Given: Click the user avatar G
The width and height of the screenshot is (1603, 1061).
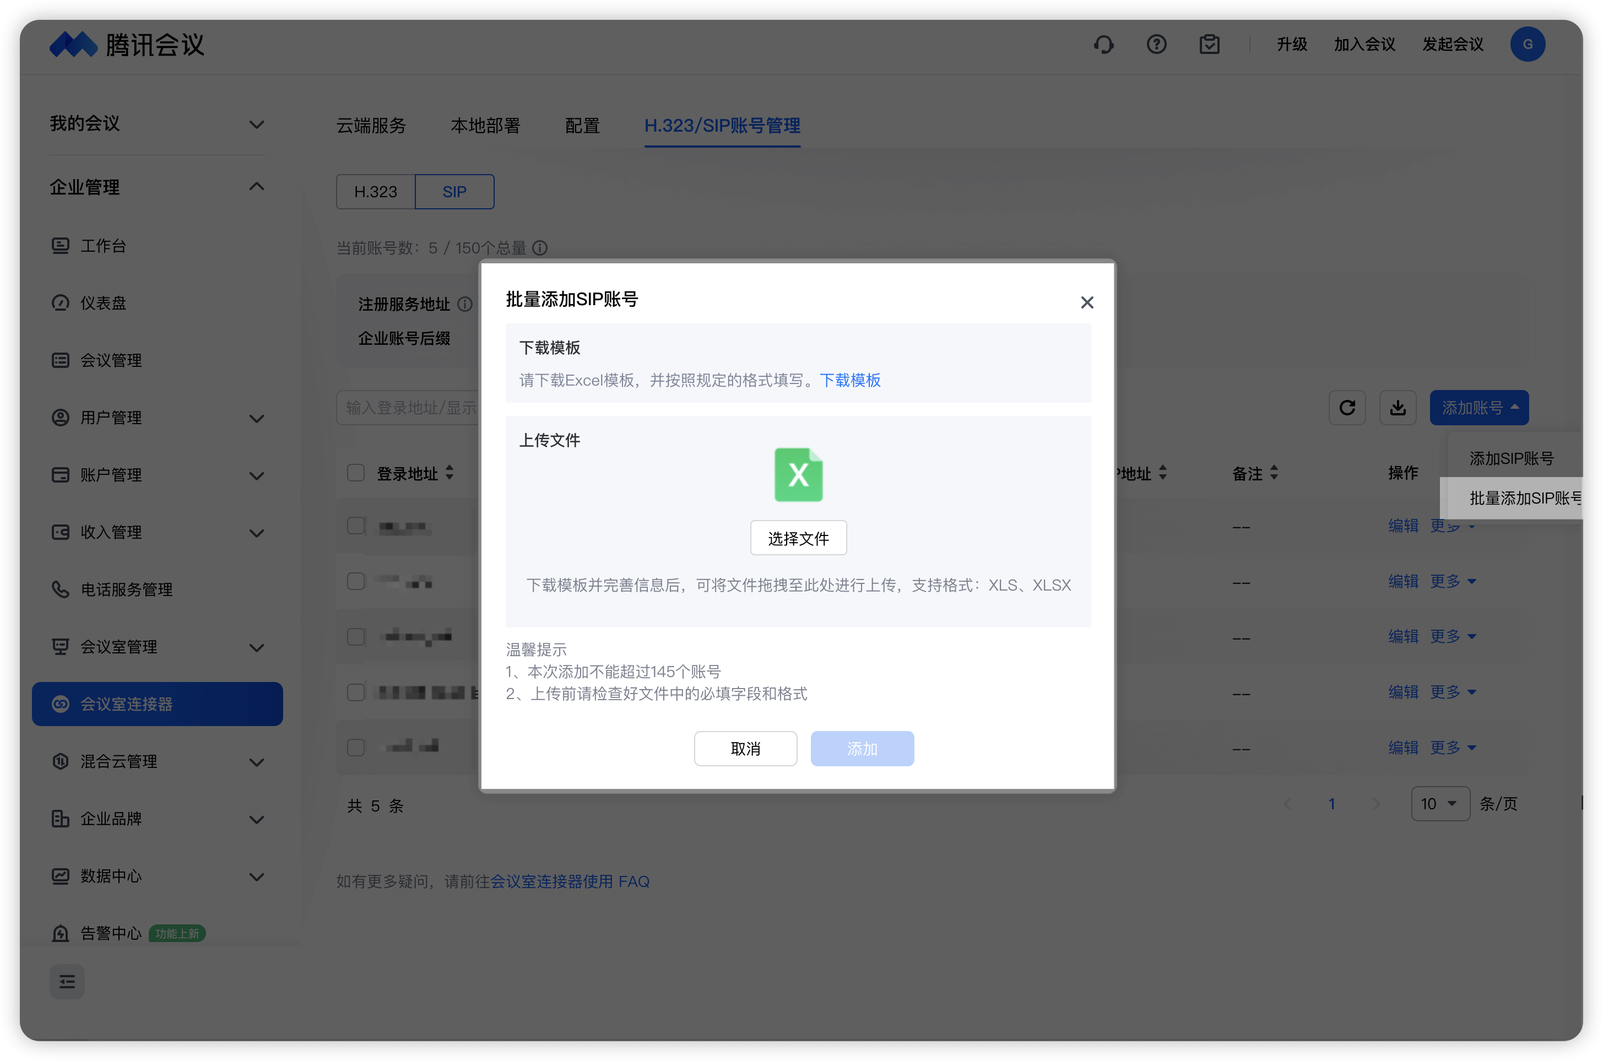Looking at the screenshot, I should [x=1527, y=45].
